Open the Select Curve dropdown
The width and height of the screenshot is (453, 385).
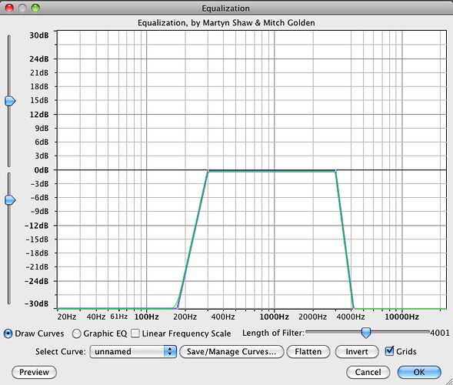coord(133,351)
